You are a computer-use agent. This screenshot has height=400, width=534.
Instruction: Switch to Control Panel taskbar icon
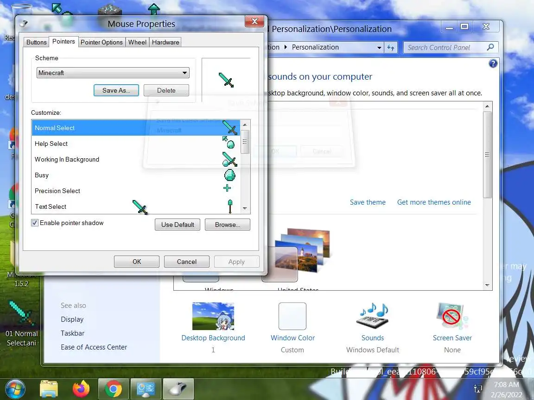click(146, 389)
